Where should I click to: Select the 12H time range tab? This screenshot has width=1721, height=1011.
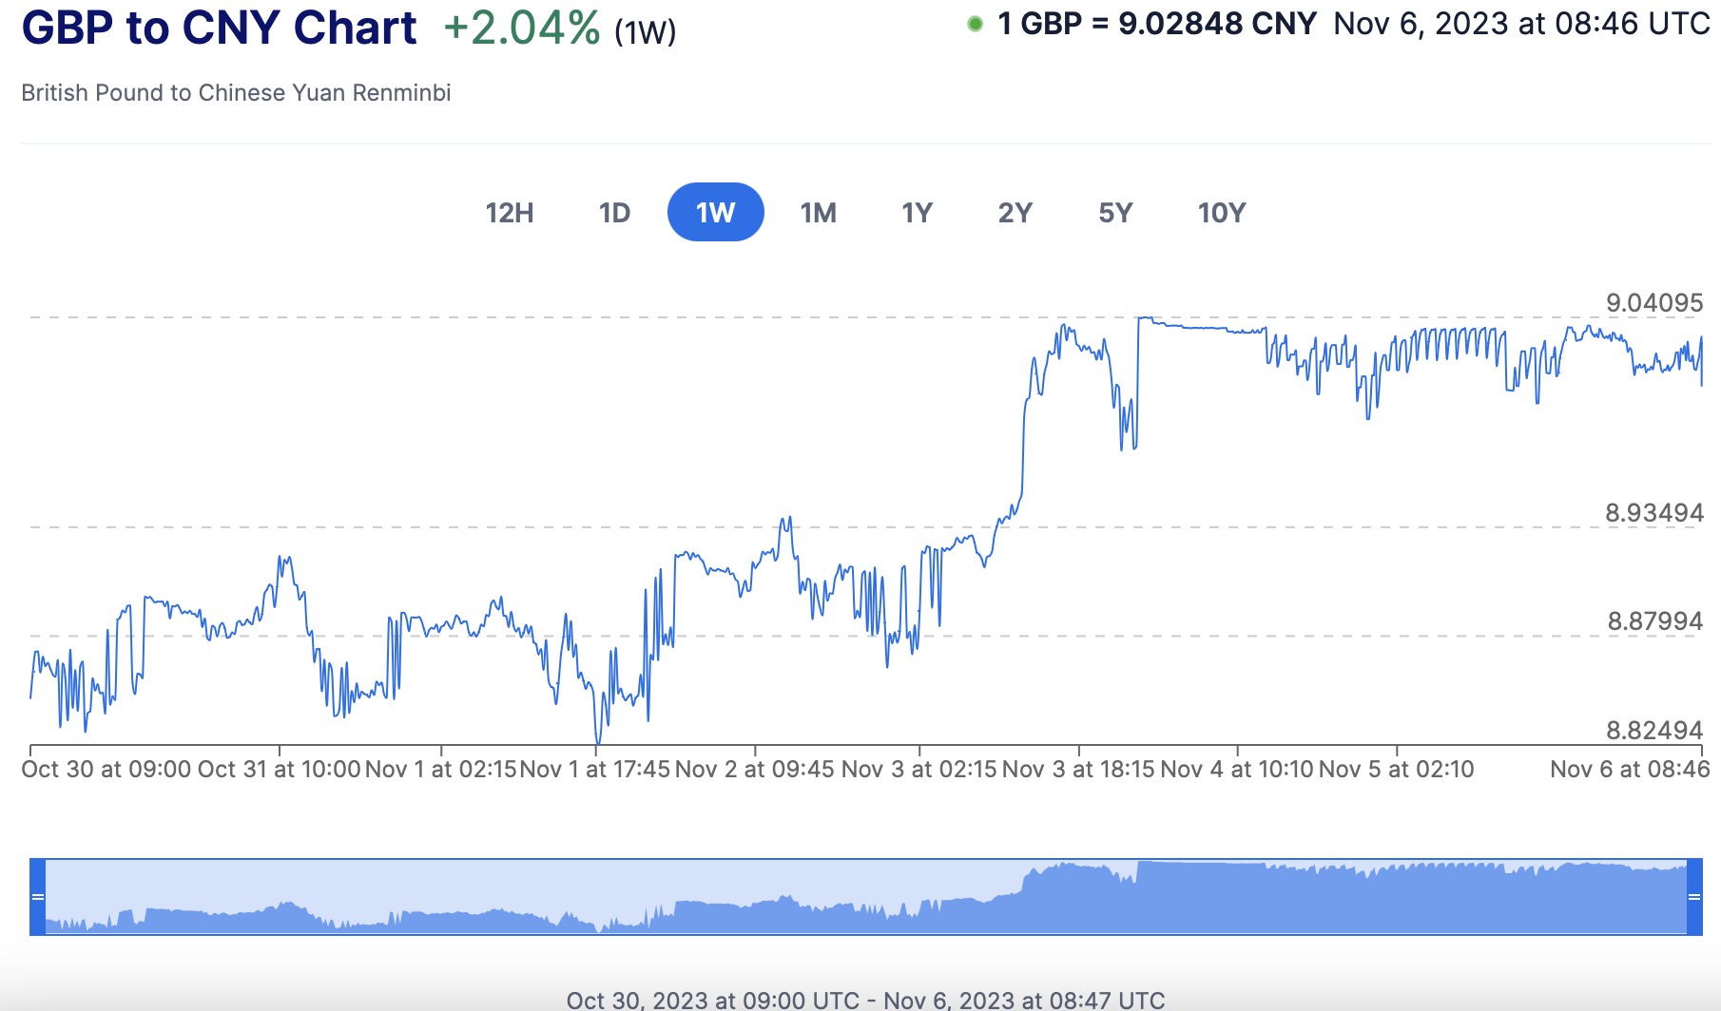(x=510, y=213)
